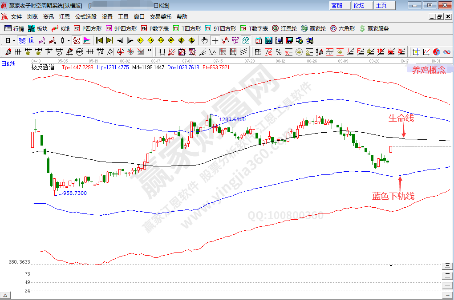454x300 pixels.
Task: Open the 江恩轮 Gann wheel tool
Action: [x=284, y=28]
